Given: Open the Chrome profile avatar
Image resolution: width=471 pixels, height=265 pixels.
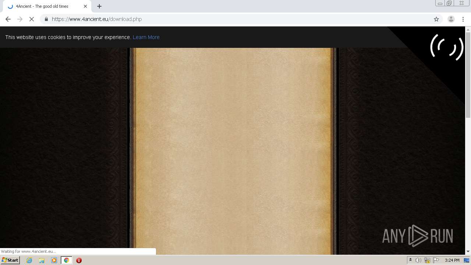Looking at the screenshot, I should (451, 19).
